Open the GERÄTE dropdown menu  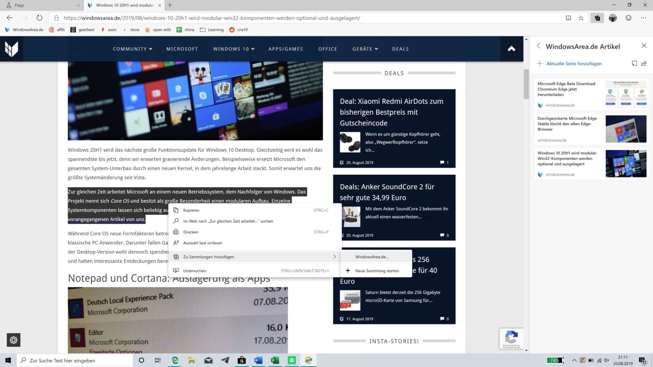coord(365,49)
